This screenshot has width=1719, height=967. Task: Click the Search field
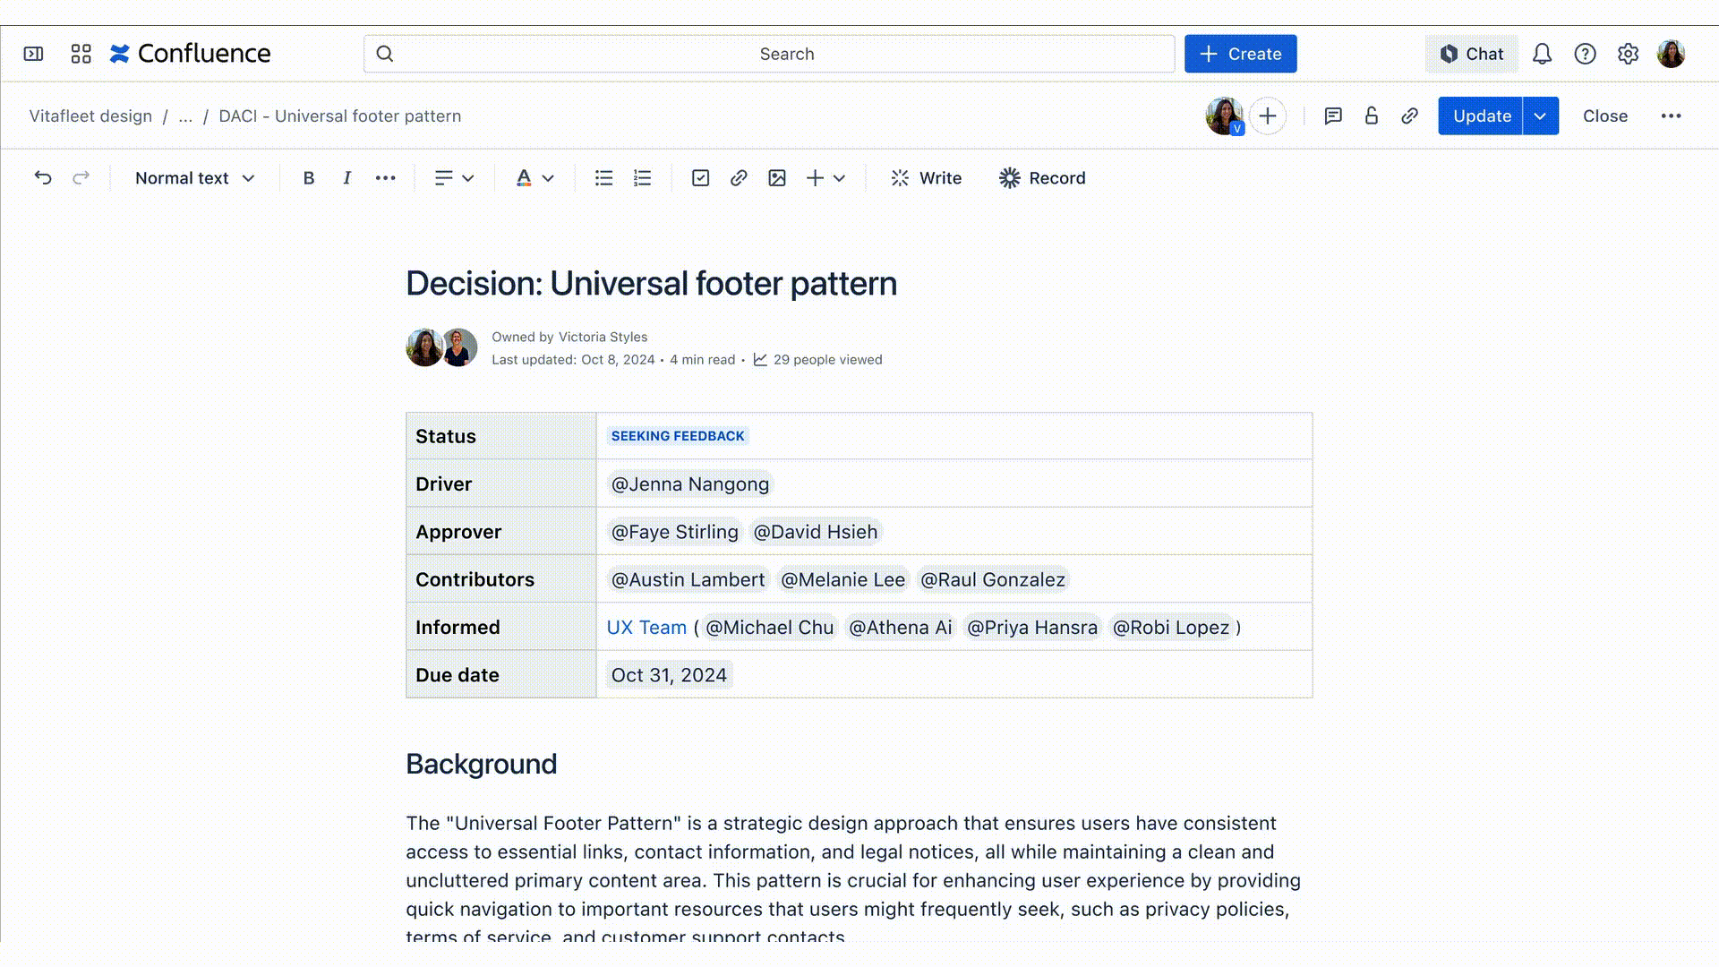pyautogui.click(x=769, y=54)
